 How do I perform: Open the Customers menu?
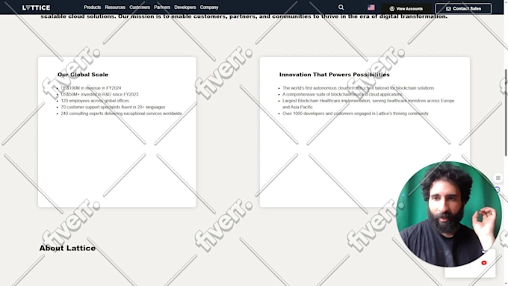(140, 7)
